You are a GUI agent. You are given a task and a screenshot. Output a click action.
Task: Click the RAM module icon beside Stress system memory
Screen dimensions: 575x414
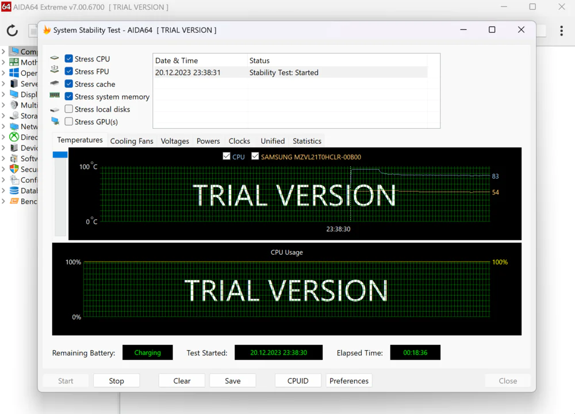click(55, 95)
